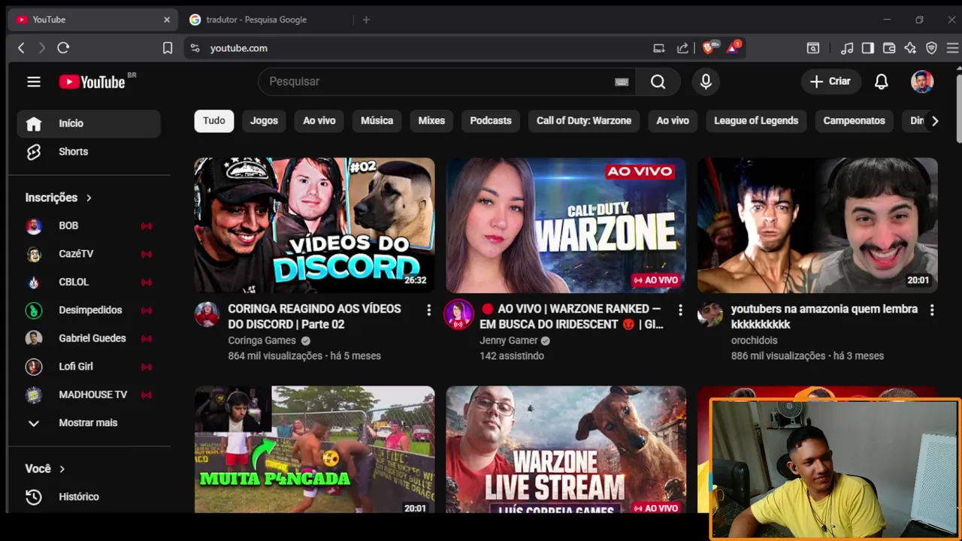Reload the page
The height and width of the screenshot is (541, 962).
(x=63, y=48)
